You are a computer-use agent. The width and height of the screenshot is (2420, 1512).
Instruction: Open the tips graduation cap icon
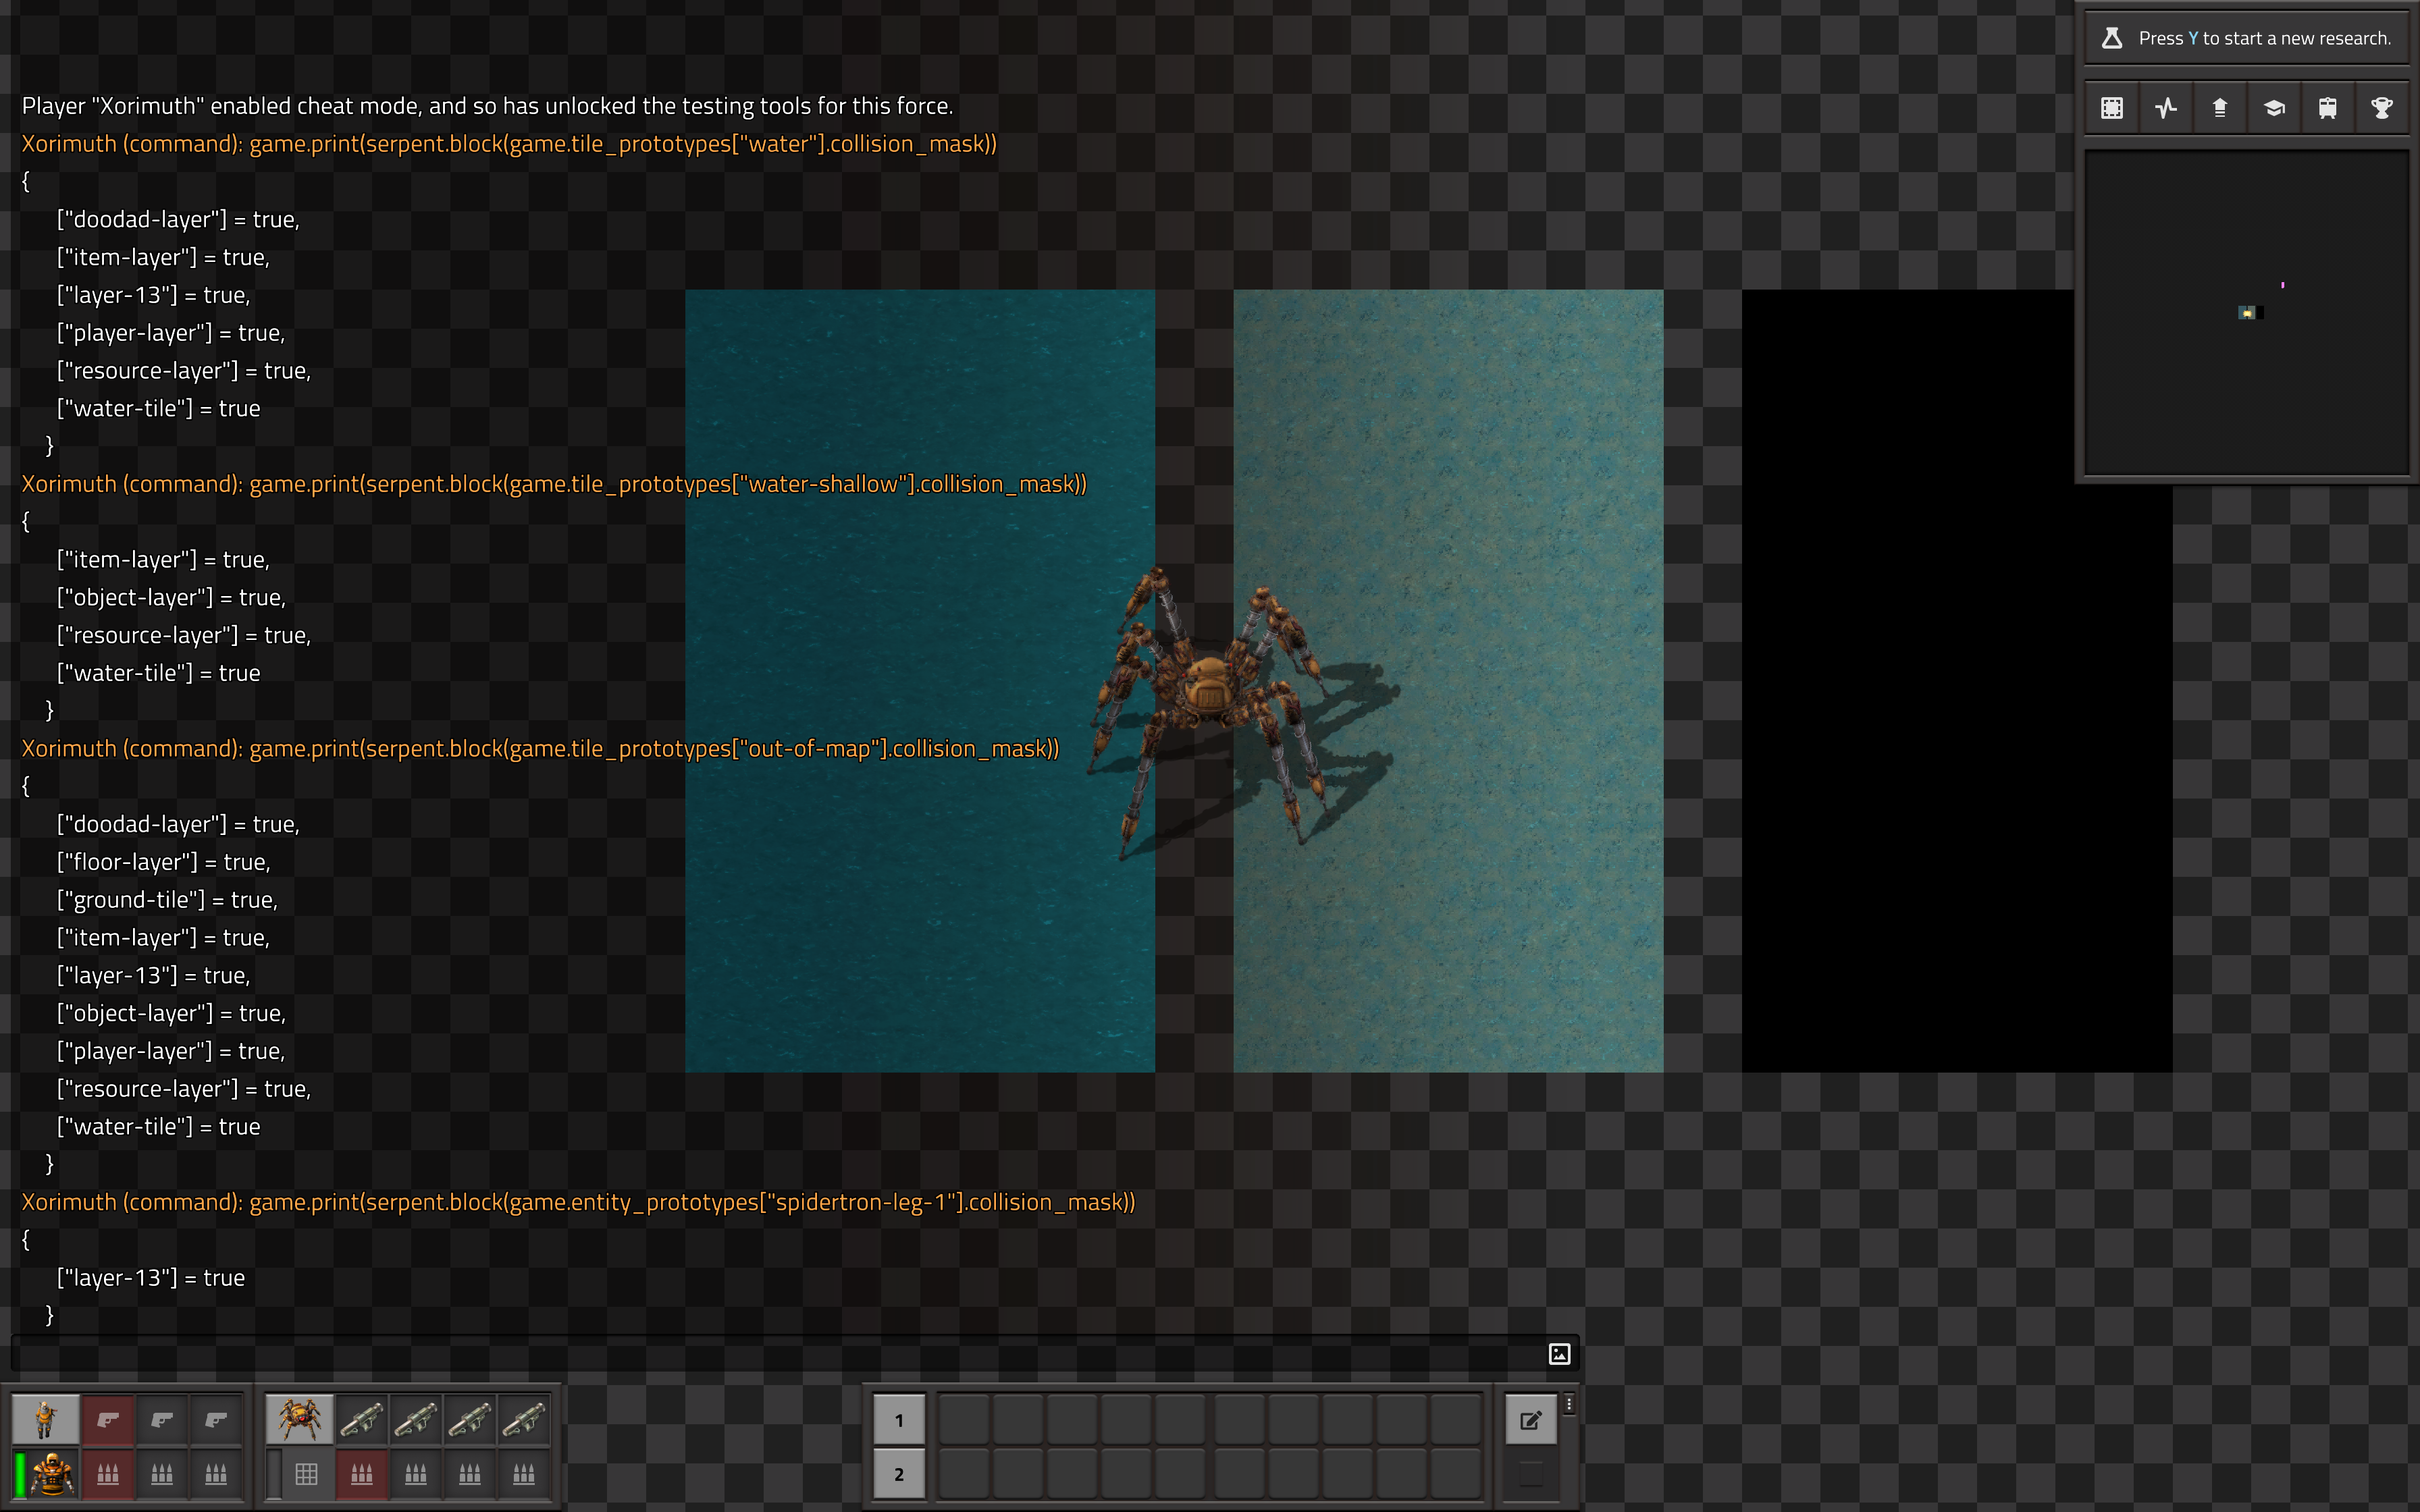click(2273, 108)
